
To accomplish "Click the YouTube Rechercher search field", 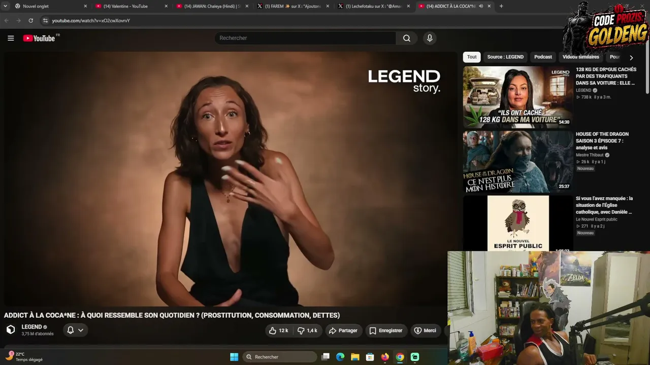I will pos(305,38).
